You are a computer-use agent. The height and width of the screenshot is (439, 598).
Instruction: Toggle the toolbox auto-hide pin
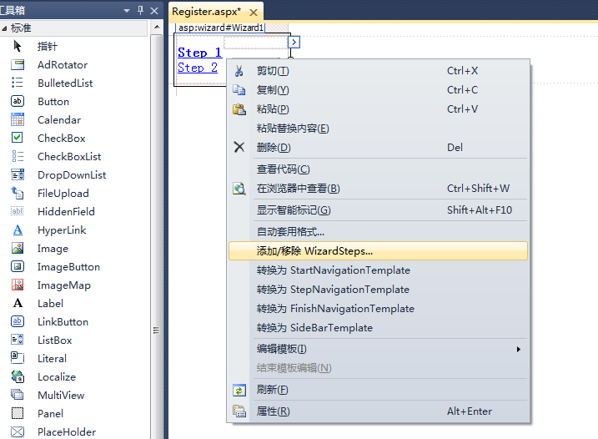point(140,11)
